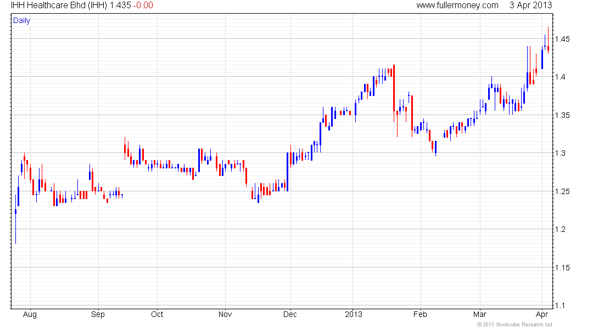Click the 1.15 price axis label
Image resolution: width=604 pixels, height=329 pixels.
pyautogui.click(x=562, y=268)
